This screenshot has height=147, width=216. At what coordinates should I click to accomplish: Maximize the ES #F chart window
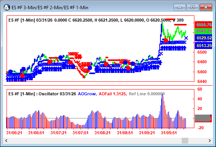[x=192, y=7]
